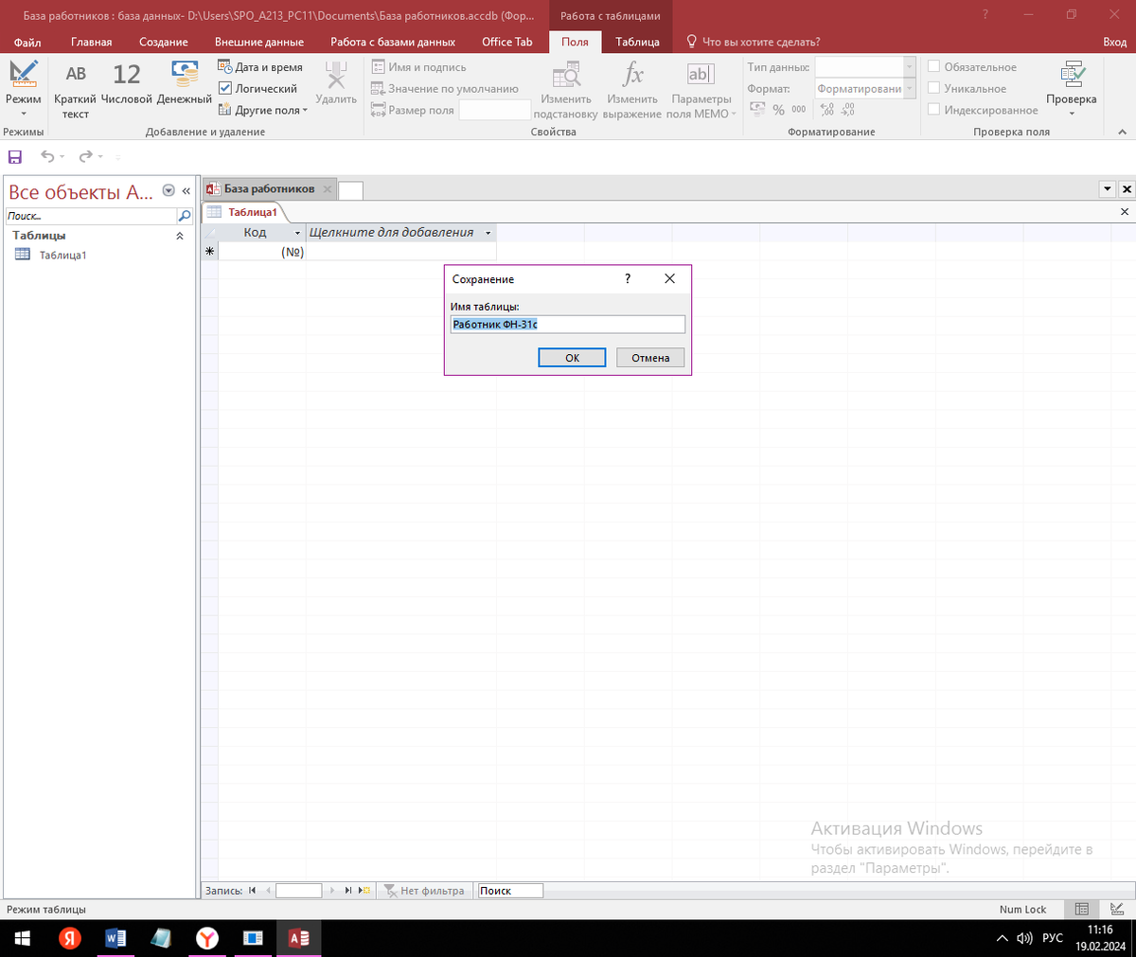Click the Удалить field icon
Image resolution: width=1136 pixels, height=957 pixels.
[x=336, y=76]
